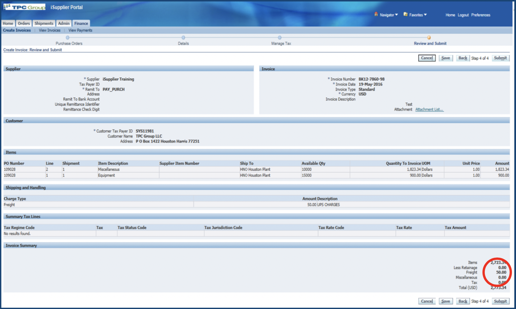Click the bottom Submit button
516x309 pixels.
(500, 301)
